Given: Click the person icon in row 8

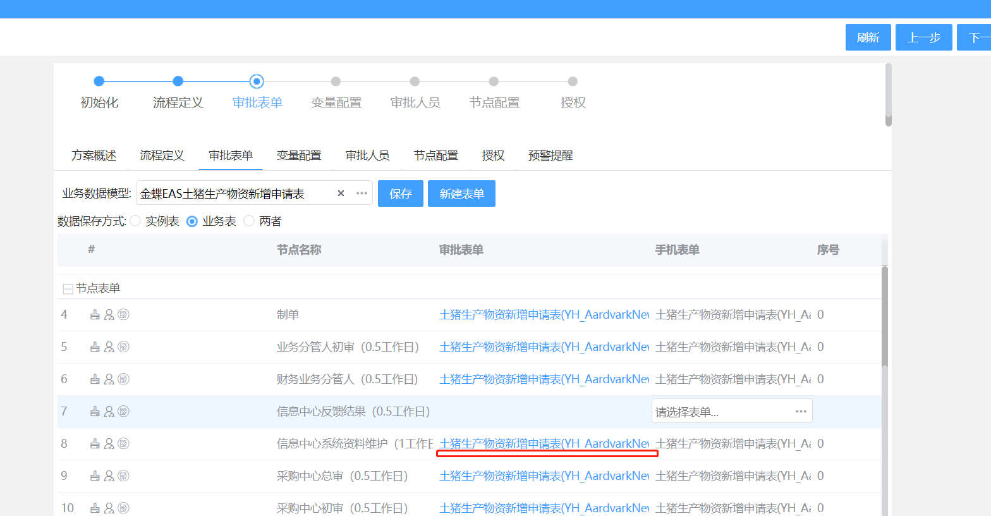Looking at the screenshot, I should pyautogui.click(x=109, y=444).
